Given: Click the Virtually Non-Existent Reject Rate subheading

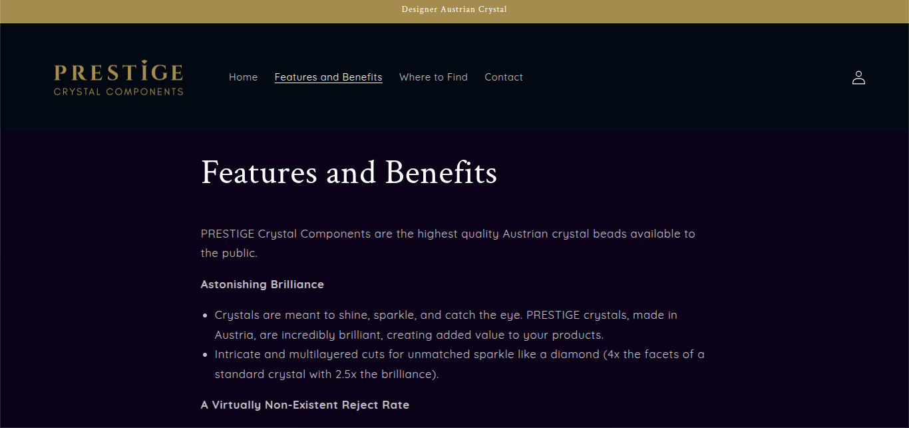Looking at the screenshot, I should tap(305, 405).
